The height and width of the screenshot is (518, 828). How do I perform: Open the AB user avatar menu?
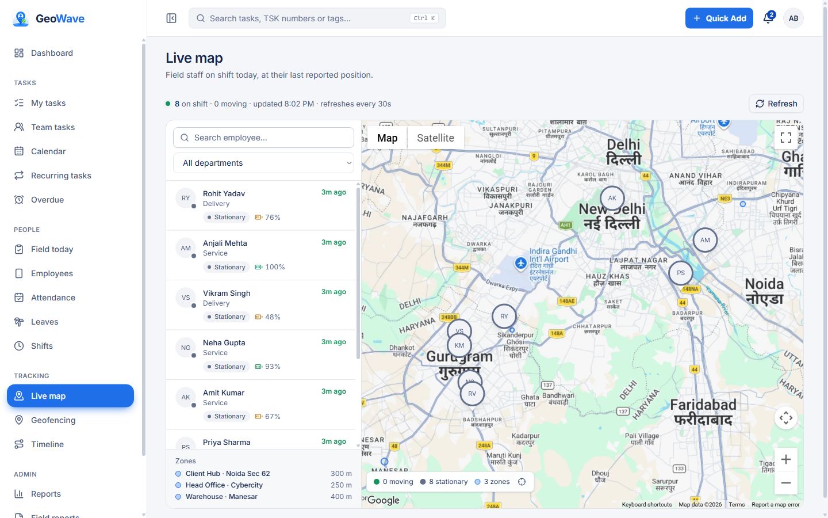click(793, 18)
